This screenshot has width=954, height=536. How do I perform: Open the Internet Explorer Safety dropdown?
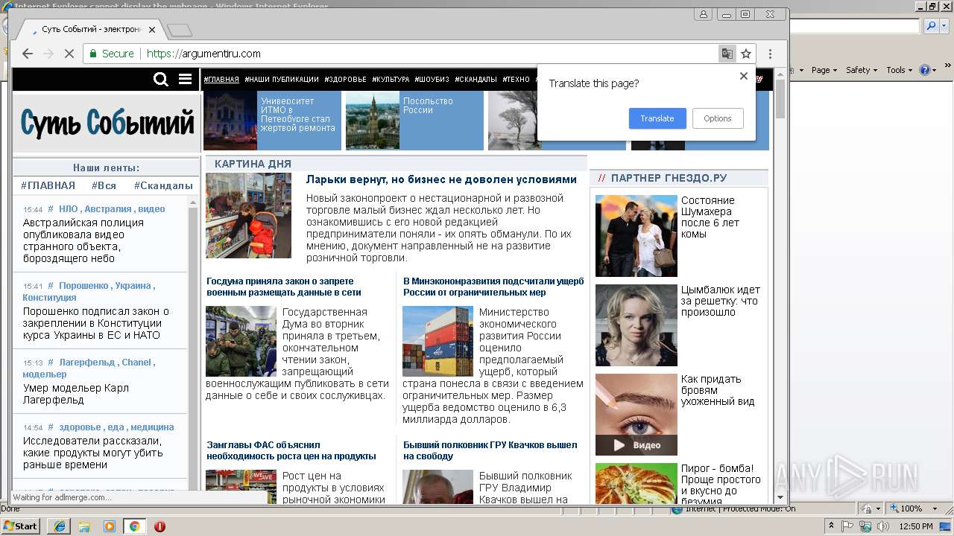pos(862,70)
